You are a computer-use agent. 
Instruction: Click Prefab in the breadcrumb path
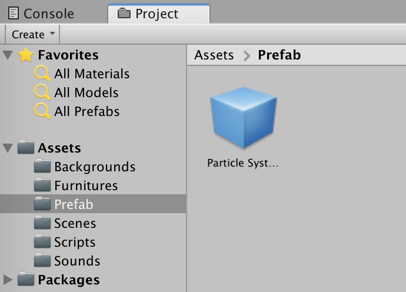279,55
